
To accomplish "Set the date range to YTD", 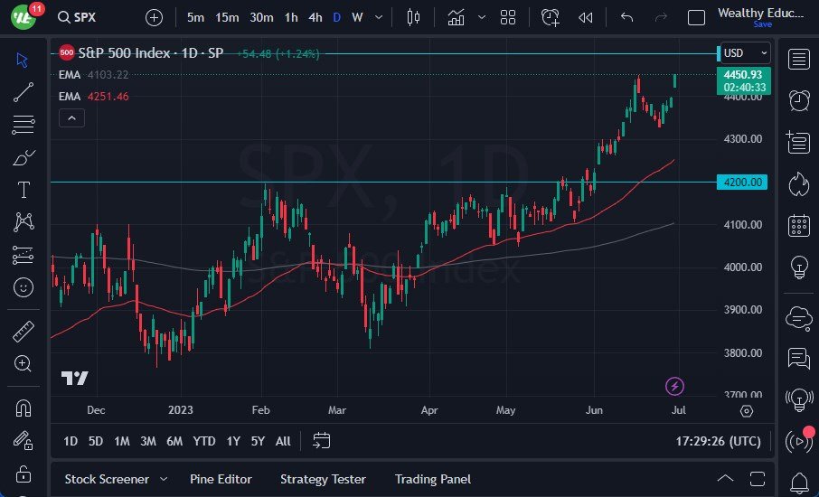I will pos(204,441).
